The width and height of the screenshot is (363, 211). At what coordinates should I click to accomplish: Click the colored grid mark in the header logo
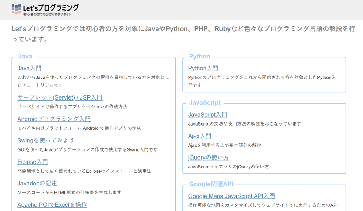click(x=15, y=8)
